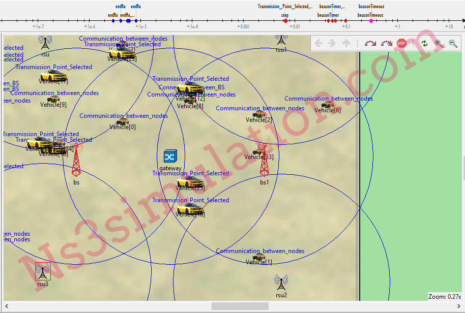Select the rsu roadside unit antenna

(45, 42)
